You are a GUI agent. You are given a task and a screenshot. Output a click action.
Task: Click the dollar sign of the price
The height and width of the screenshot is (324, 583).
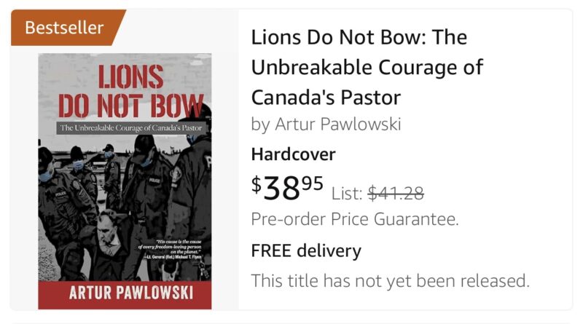(x=257, y=184)
